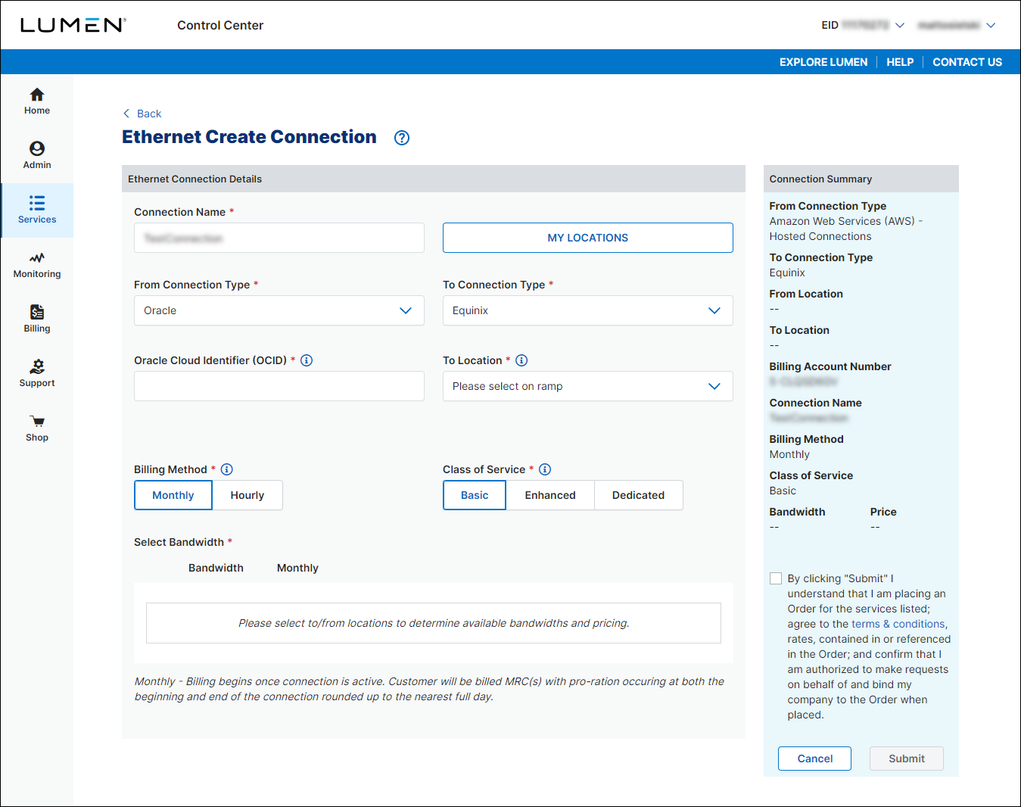The height and width of the screenshot is (807, 1021).
Task: Open the Home sidebar icon
Action: coord(37,95)
